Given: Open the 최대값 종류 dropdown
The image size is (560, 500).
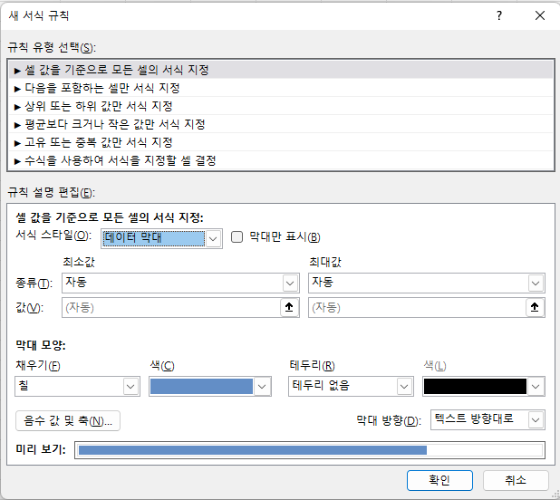Looking at the screenshot, I should tap(427, 283).
